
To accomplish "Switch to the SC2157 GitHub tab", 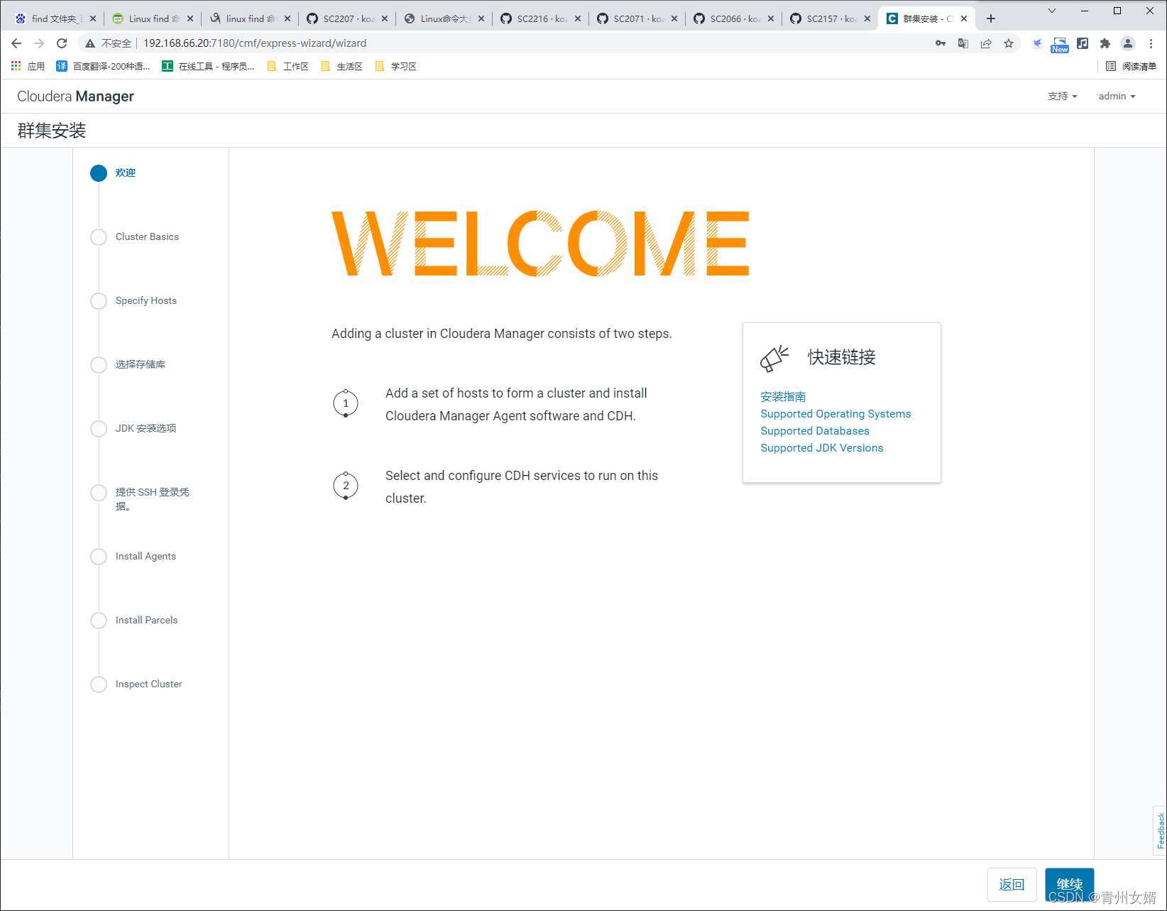I will point(831,18).
